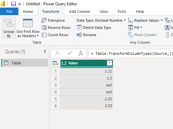Image resolution: width=173 pixels, height=129 pixels.
Task: Click the Rename label
Action: point(89,35)
